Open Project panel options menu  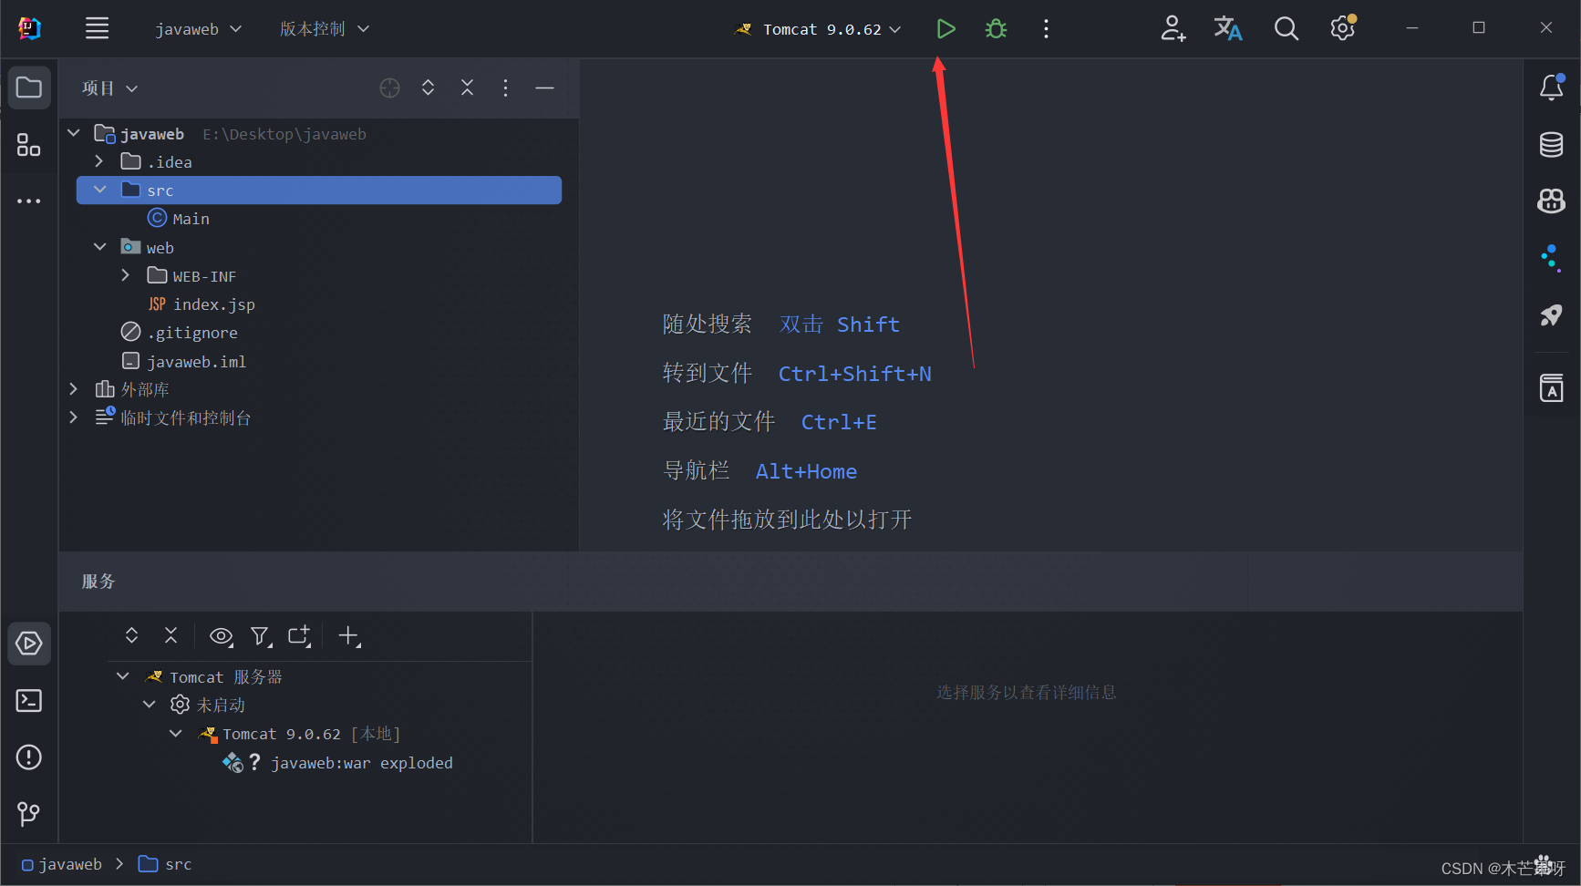click(506, 88)
